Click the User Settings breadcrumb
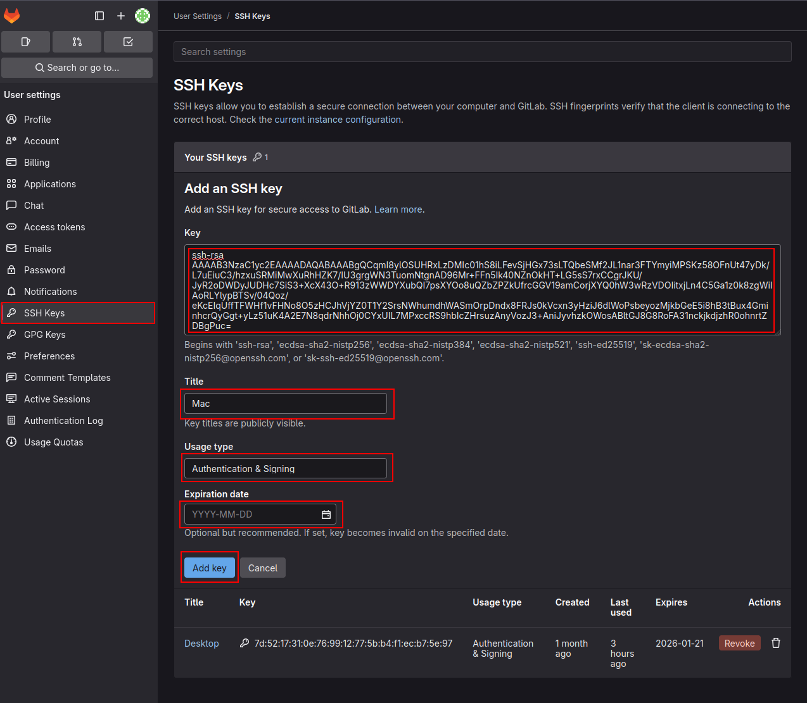This screenshot has width=807, height=703. [x=198, y=16]
